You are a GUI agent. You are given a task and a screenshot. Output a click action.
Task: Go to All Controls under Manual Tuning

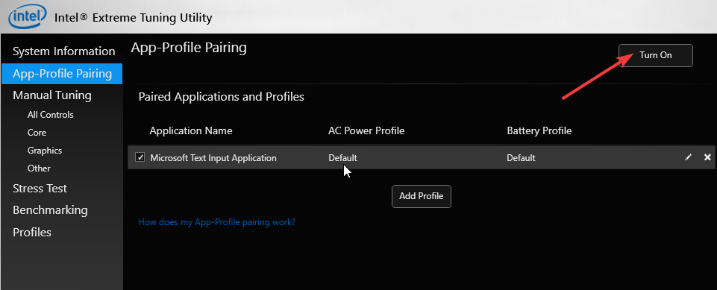point(50,115)
